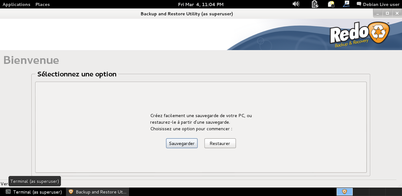Click the Restaurer button
402x196 pixels.
(220, 143)
